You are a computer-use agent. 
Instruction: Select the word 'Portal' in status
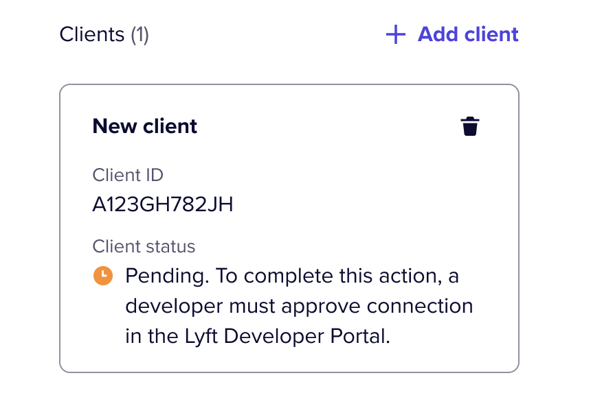360,336
